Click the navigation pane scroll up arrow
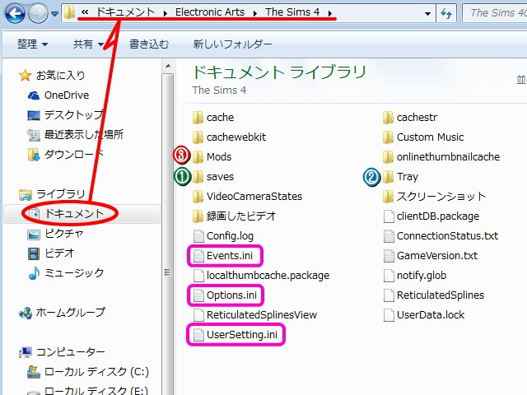Image resolution: width=527 pixels, height=395 pixels. point(168,66)
